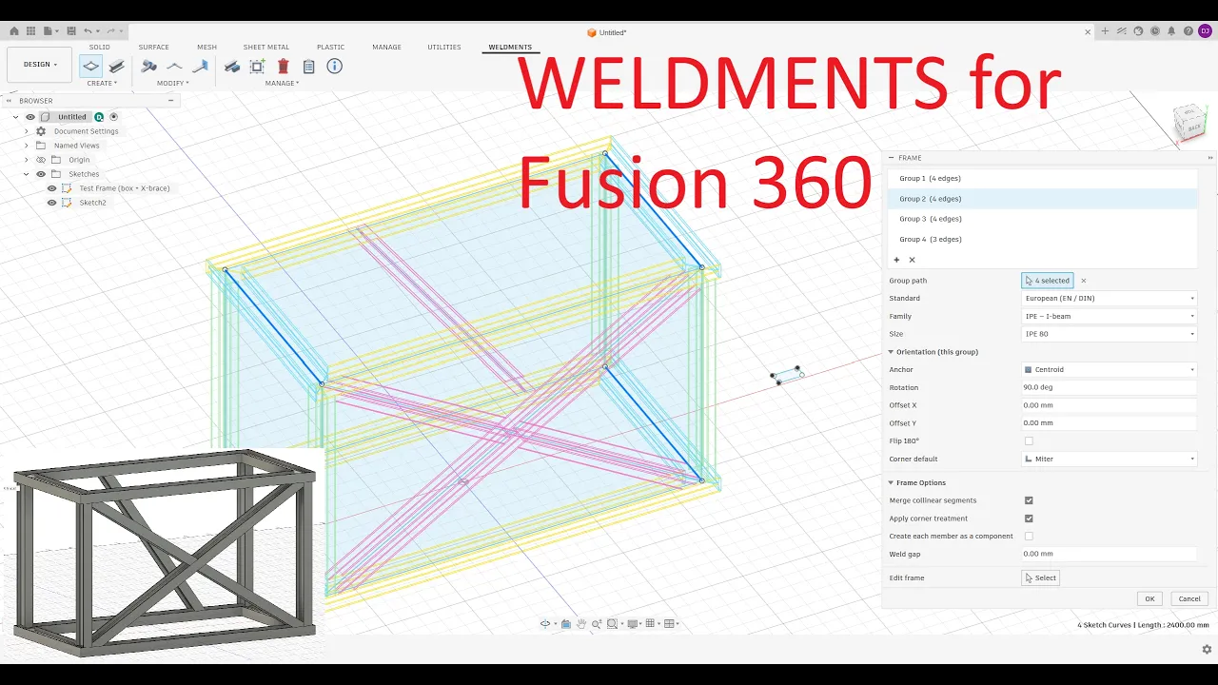Click the green-plus box icon in Manage
The image size is (1218, 685).
[257, 67]
